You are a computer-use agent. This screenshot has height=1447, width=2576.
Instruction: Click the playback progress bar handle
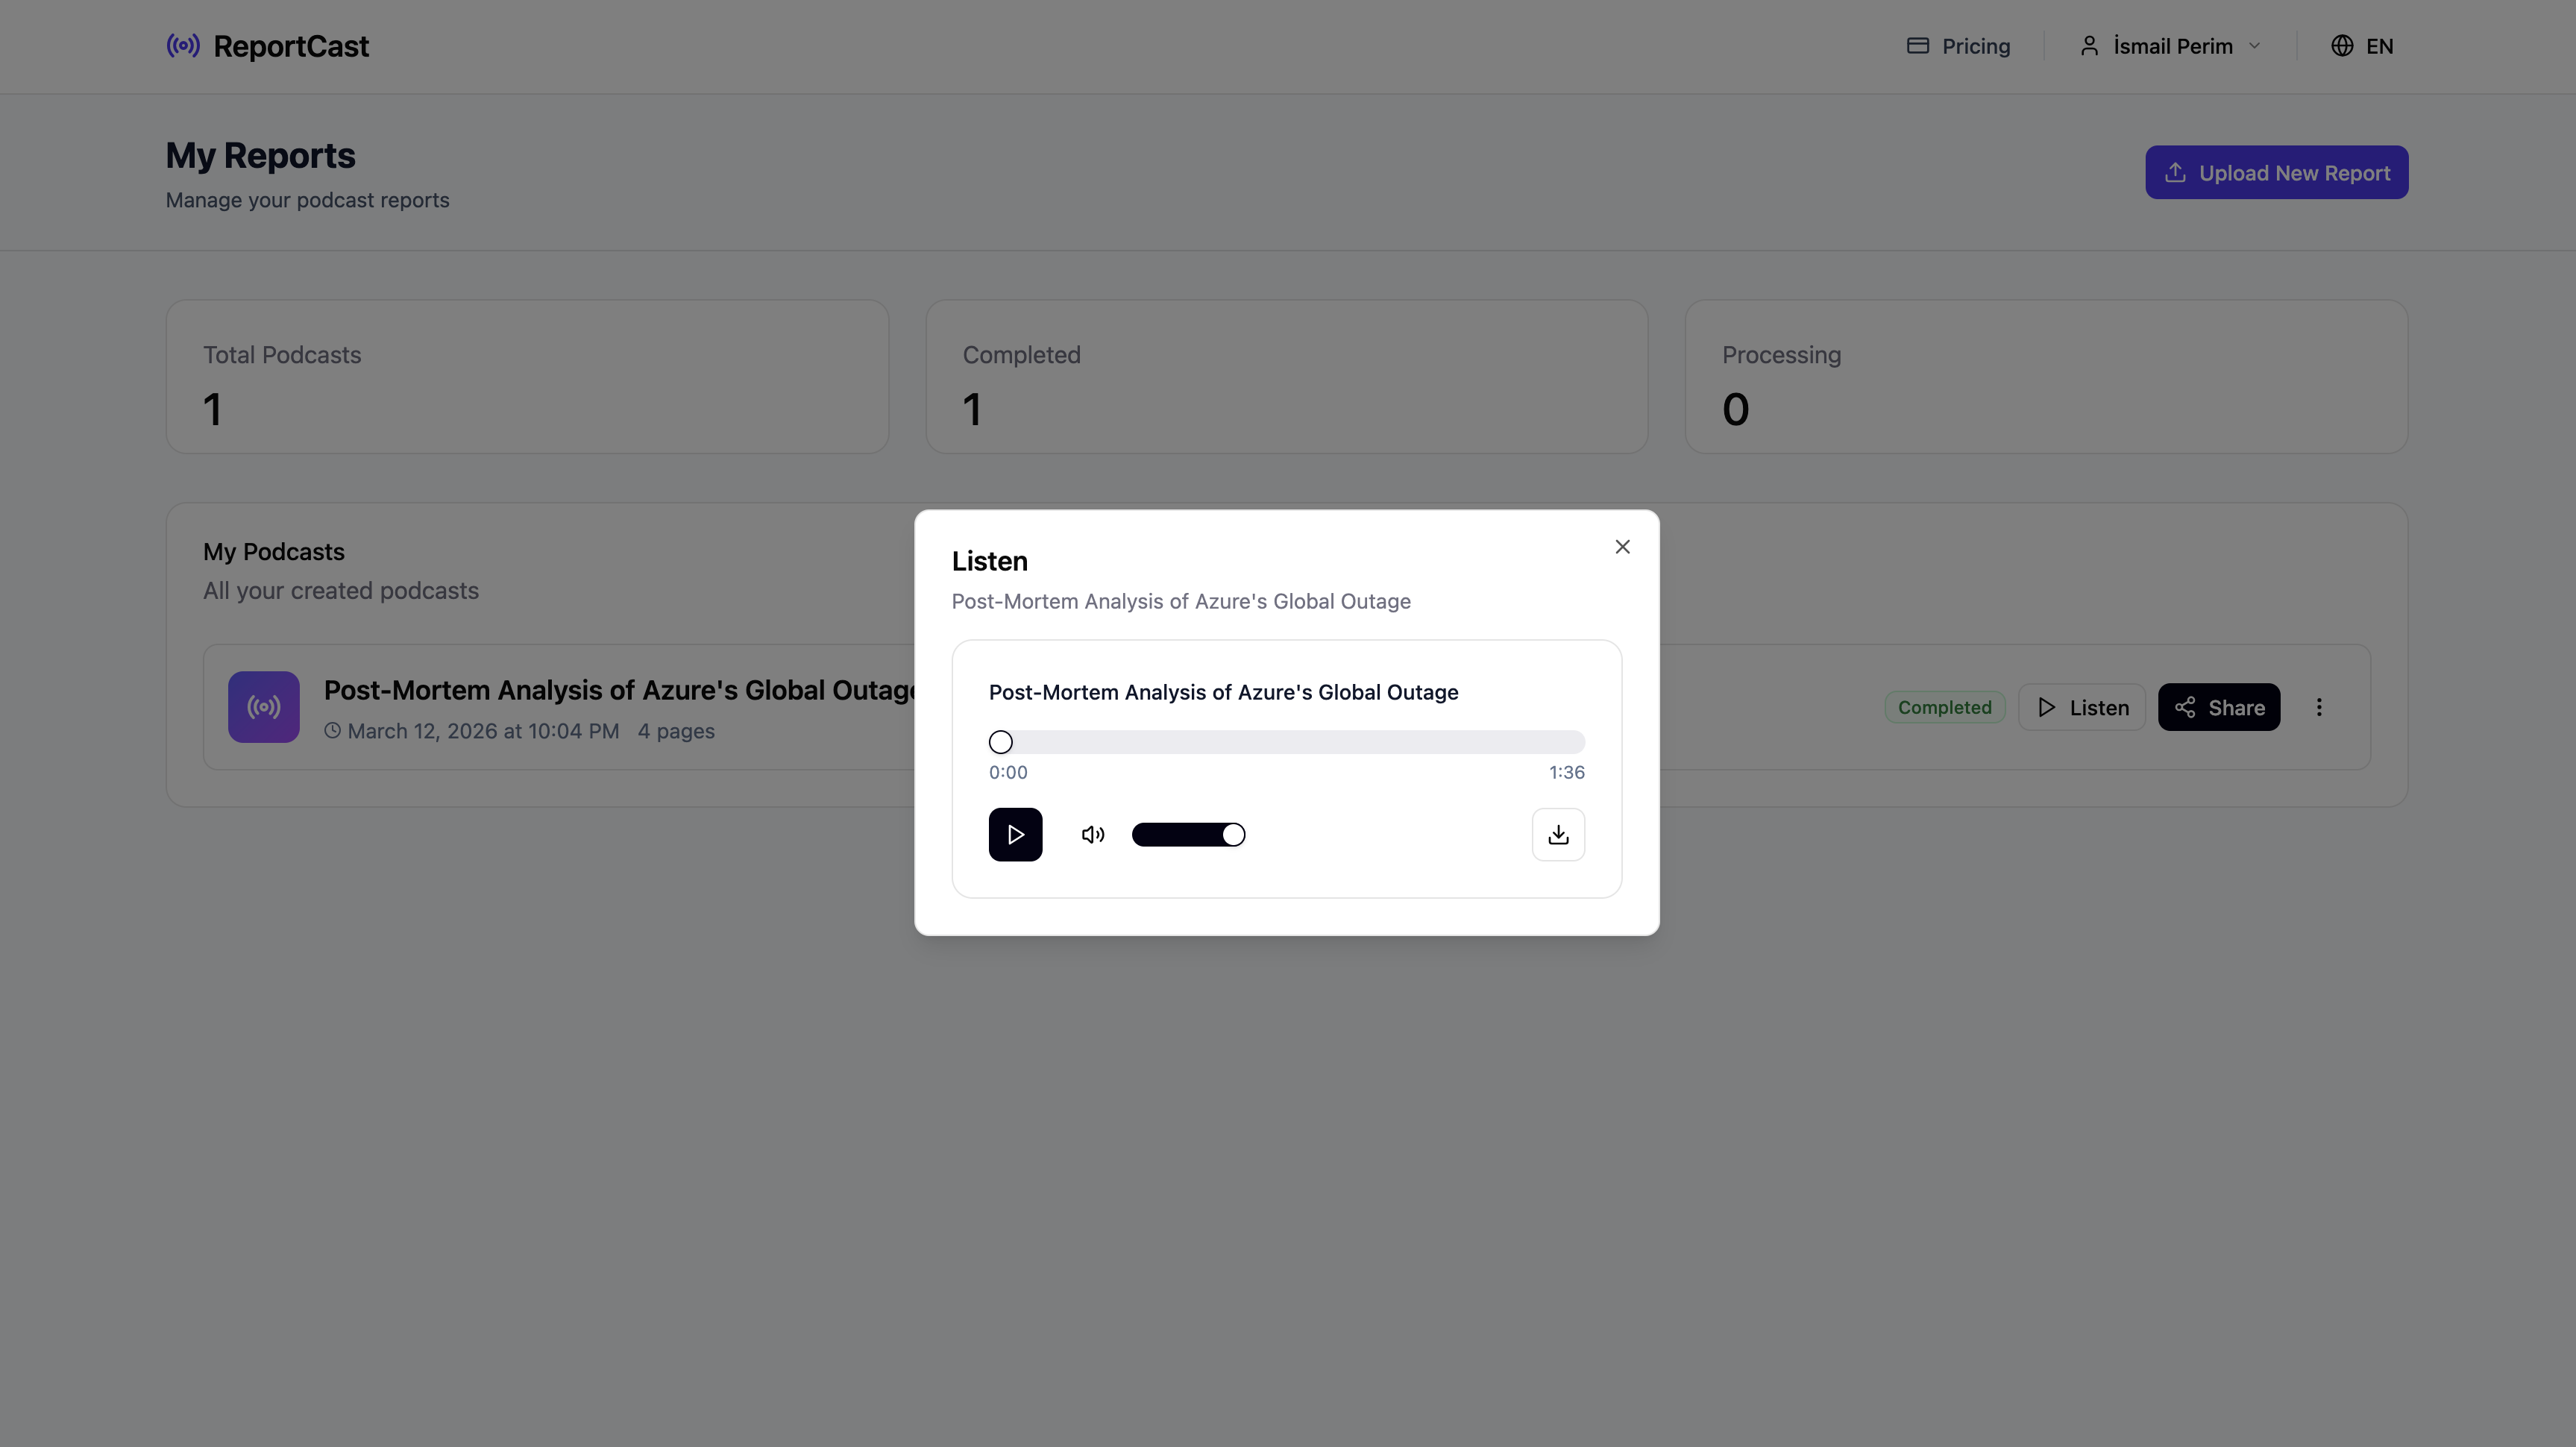coord(1000,742)
